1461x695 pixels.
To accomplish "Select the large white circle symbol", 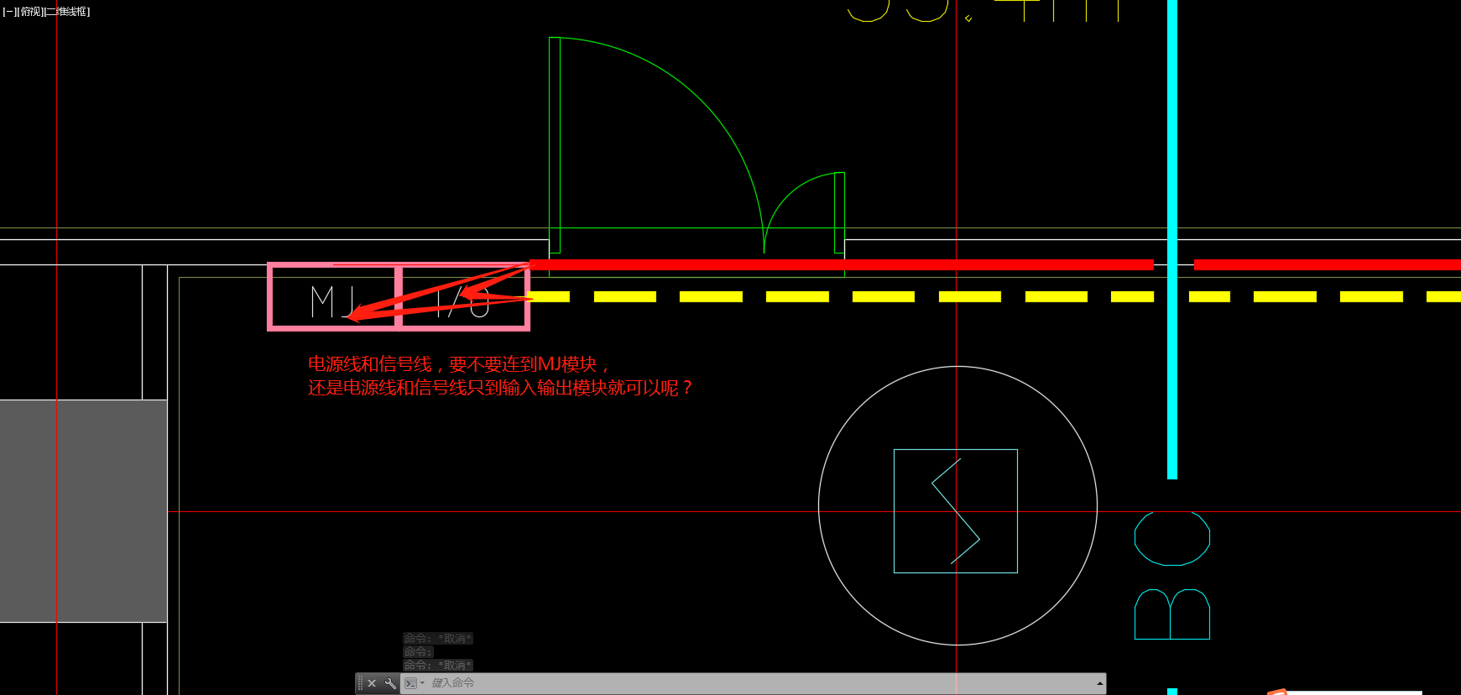I will [x=957, y=505].
